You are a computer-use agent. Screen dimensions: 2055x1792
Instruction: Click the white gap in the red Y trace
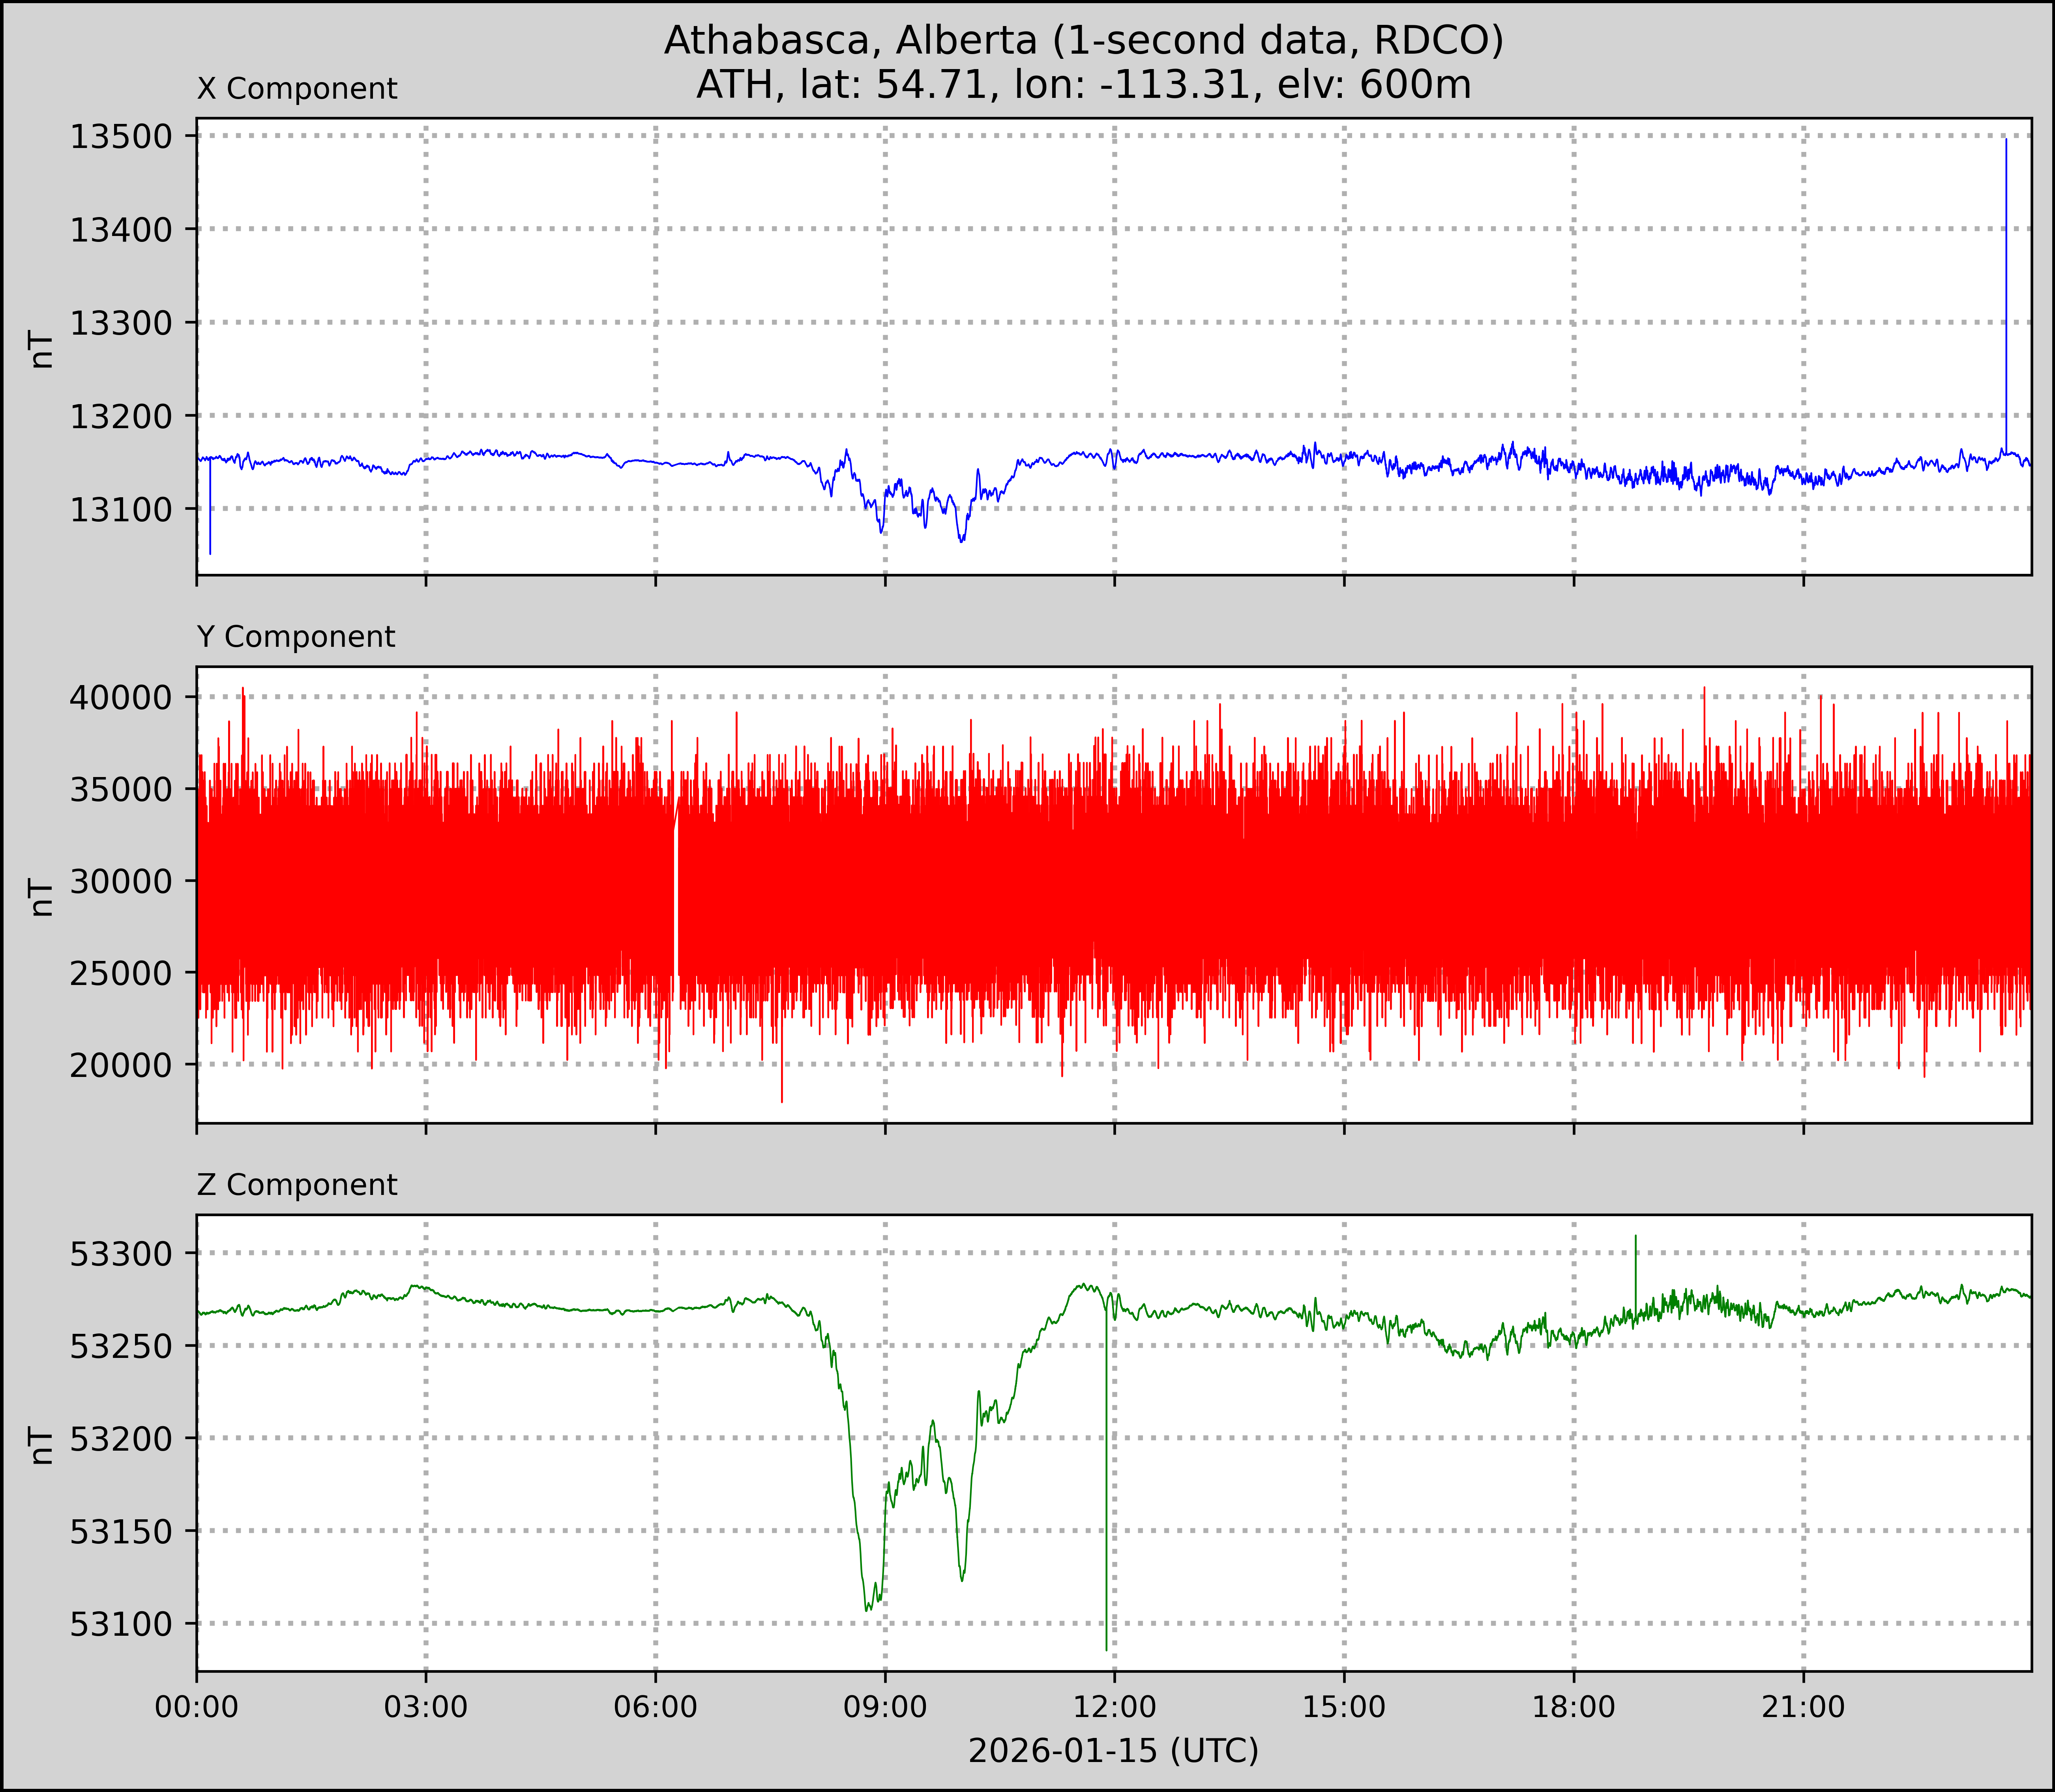point(677,900)
